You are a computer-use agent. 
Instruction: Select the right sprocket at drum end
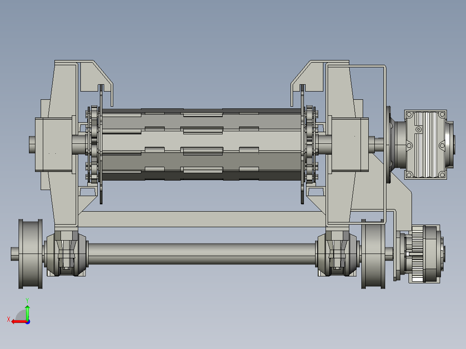[x=310, y=144]
